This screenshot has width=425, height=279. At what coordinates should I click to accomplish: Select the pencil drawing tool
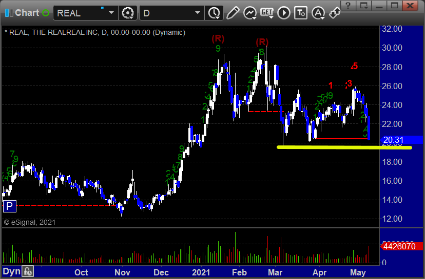tap(233, 13)
